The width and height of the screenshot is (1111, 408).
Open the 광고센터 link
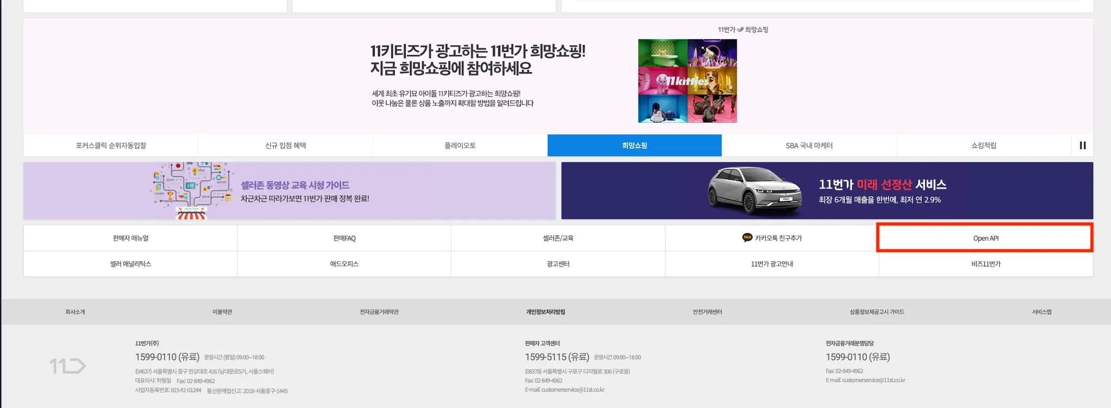558,264
